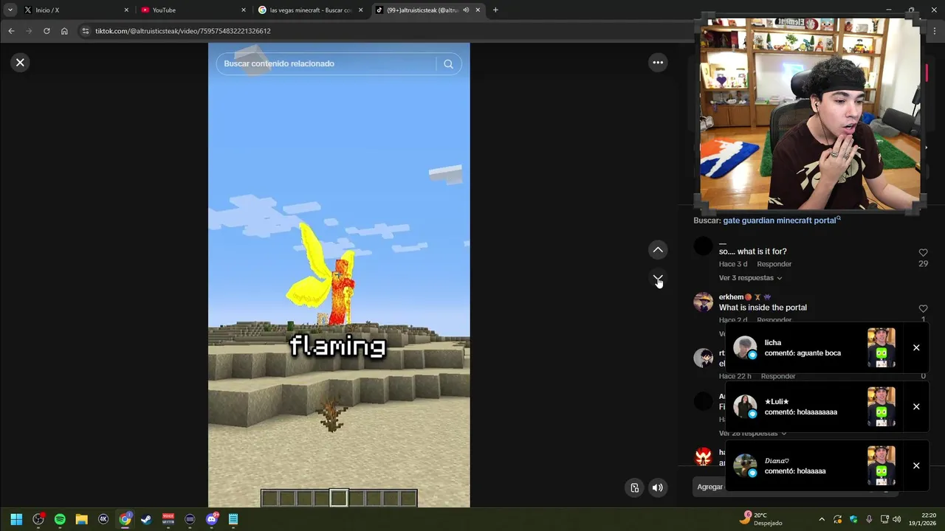Like the 'What is inside the portal' comment
This screenshot has width=945, height=531.
[923, 308]
